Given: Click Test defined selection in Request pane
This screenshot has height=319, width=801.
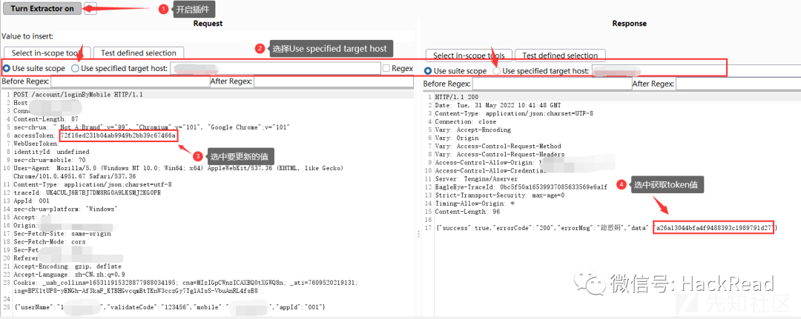Looking at the screenshot, I should click(x=139, y=53).
